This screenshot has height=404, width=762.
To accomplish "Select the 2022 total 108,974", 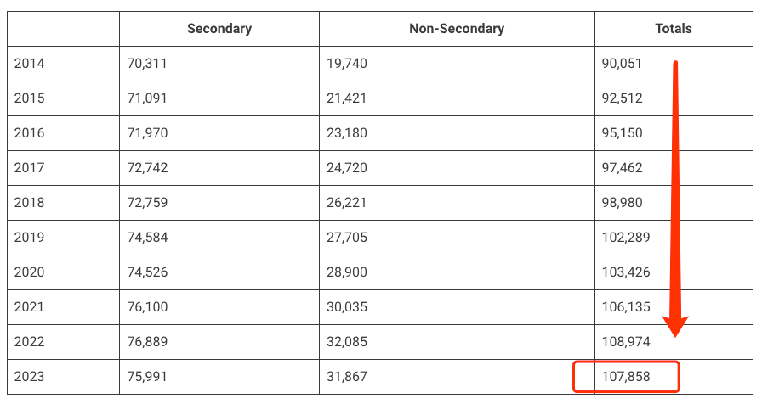I will click(626, 342).
